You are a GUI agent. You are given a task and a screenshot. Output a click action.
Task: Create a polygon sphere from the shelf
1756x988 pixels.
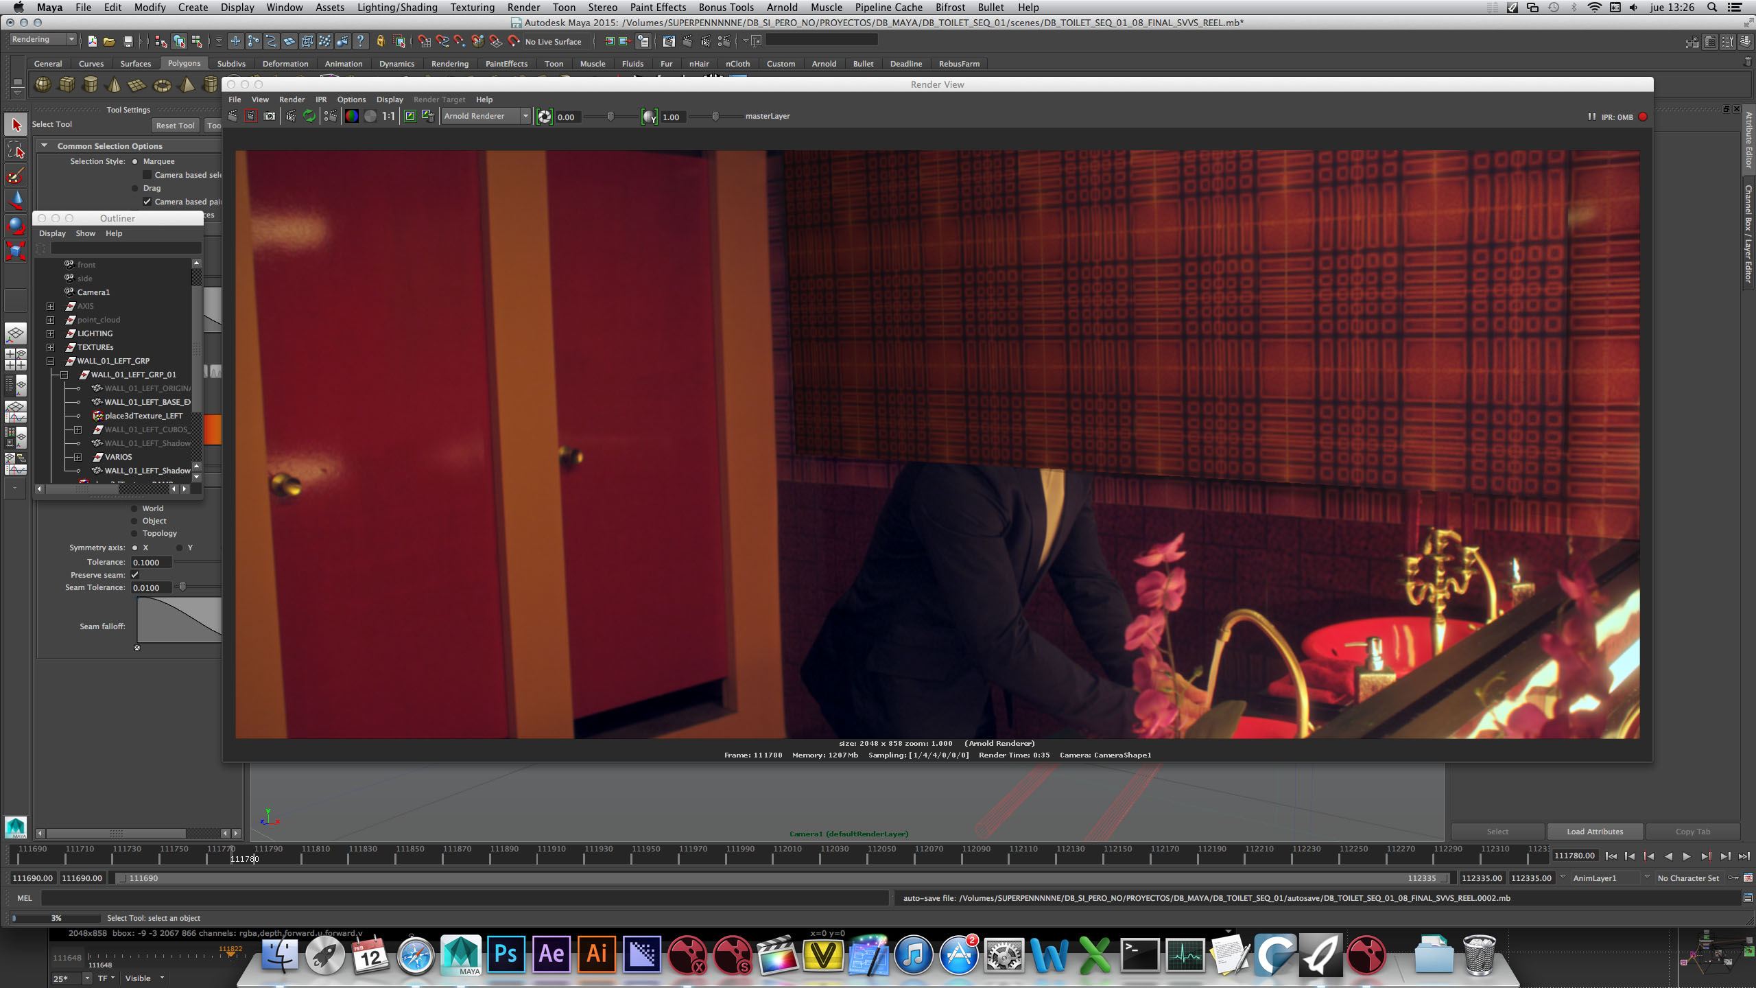(x=43, y=85)
